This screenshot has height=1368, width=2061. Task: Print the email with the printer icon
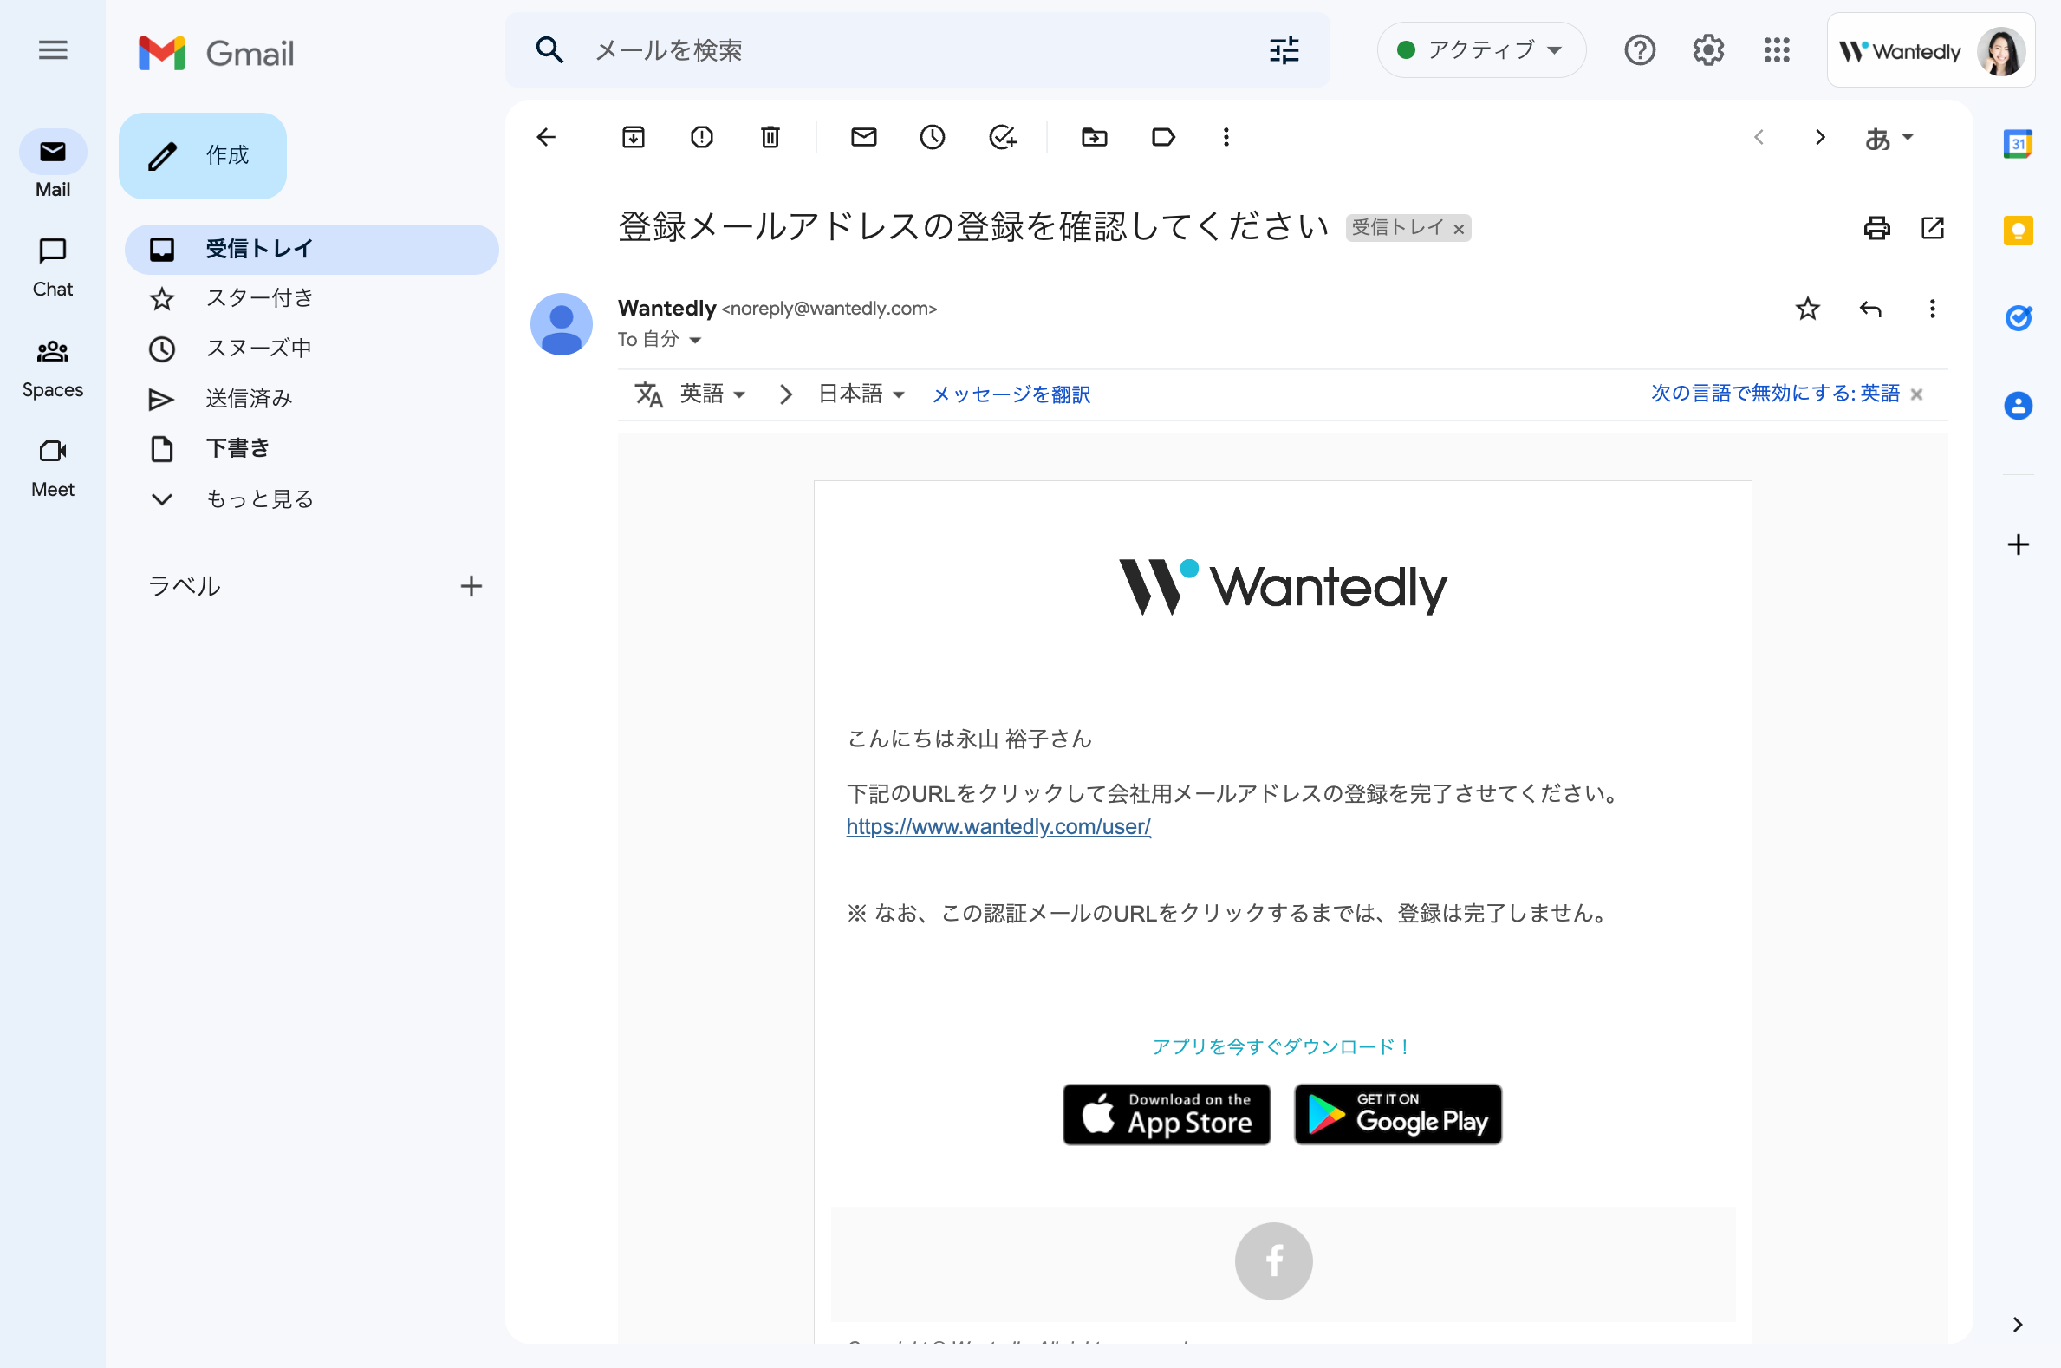1876,228
